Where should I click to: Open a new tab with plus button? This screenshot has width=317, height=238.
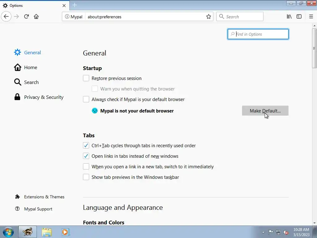click(75, 5)
